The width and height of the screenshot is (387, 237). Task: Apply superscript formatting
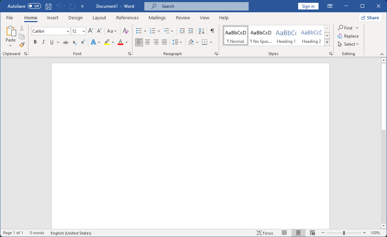click(83, 42)
